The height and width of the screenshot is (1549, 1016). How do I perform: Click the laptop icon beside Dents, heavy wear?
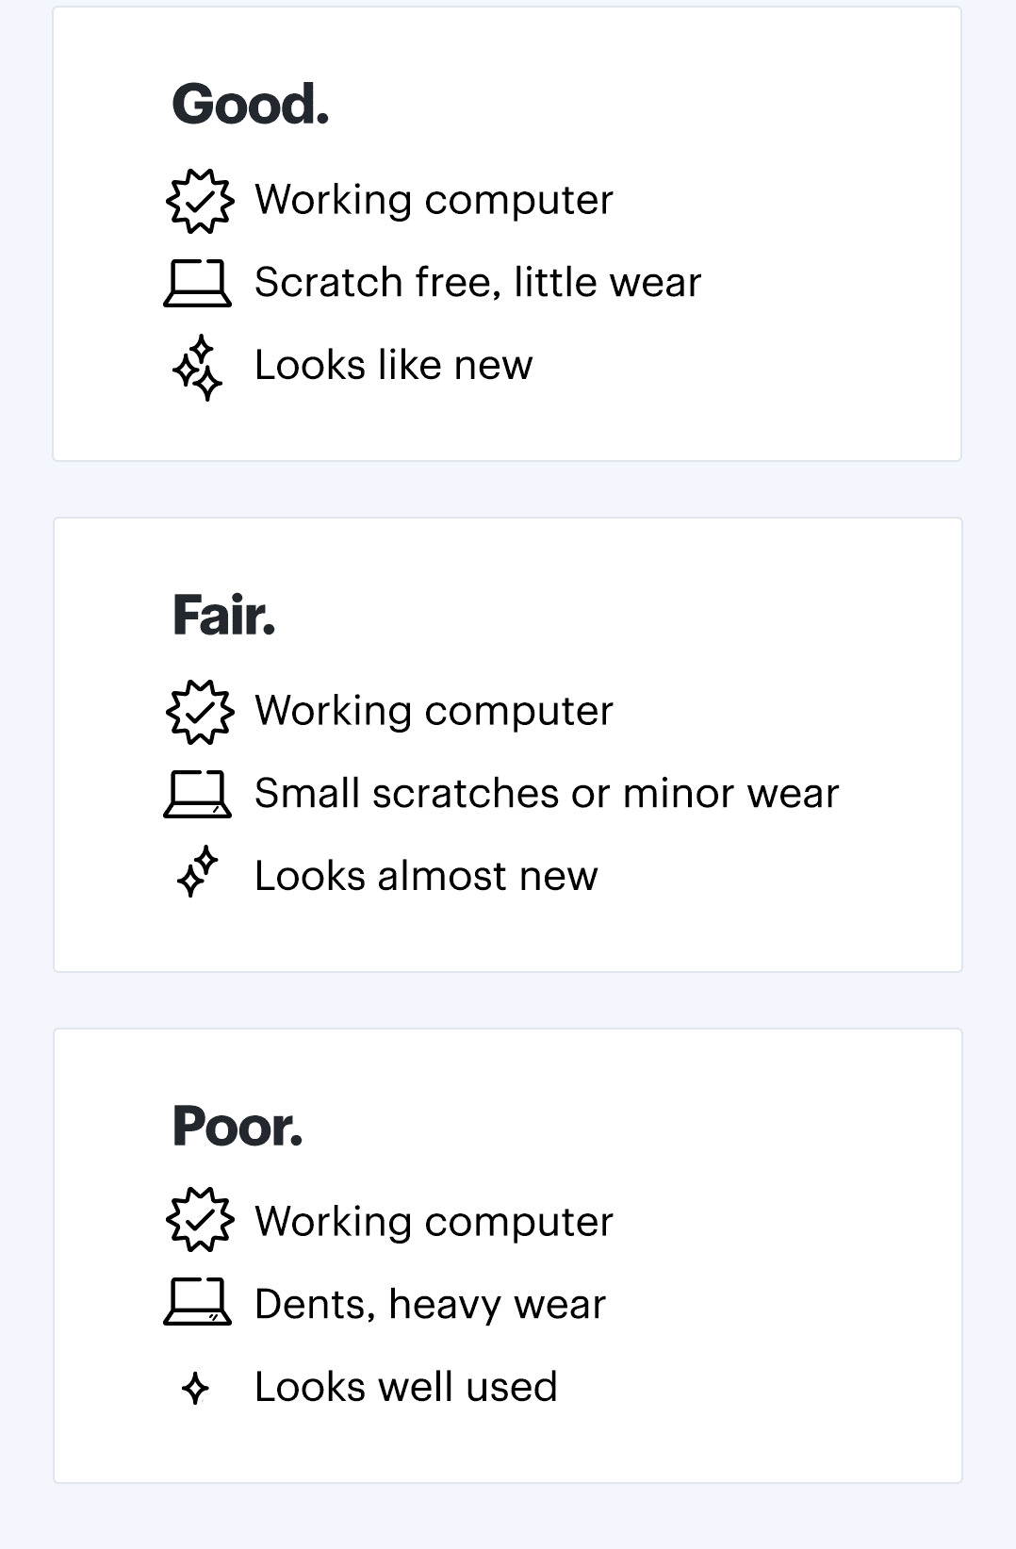point(197,1303)
